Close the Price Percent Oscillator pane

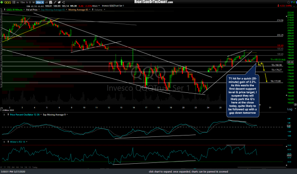(x=4, y=115)
